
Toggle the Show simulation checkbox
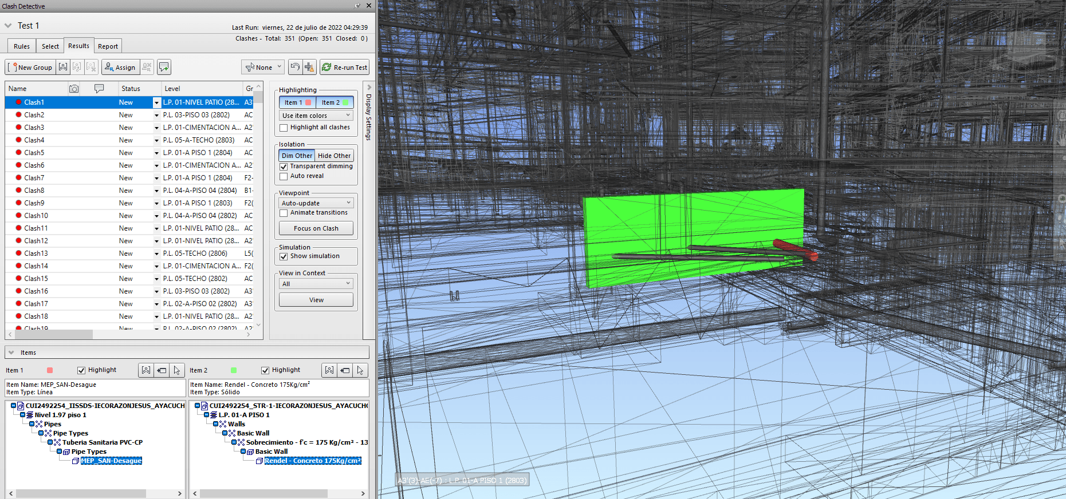pyautogui.click(x=284, y=256)
